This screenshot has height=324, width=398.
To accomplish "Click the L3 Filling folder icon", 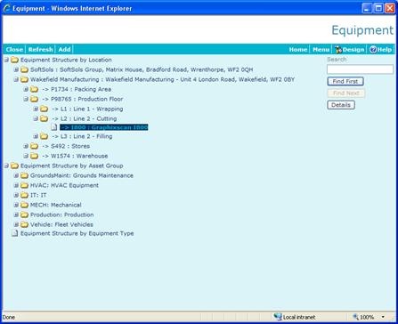I will [44, 136].
